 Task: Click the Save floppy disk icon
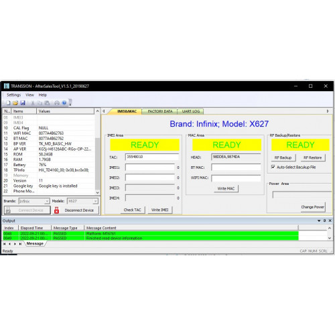23,103
